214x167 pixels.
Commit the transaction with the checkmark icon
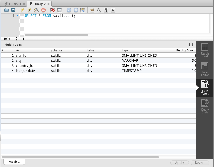[x=69, y=10]
